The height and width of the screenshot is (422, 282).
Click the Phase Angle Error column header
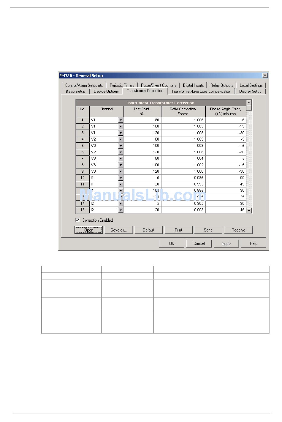[226, 111]
